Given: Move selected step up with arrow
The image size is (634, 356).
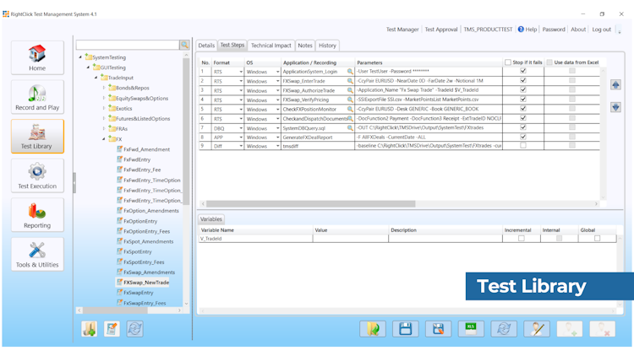Looking at the screenshot, I should click(615, 84).
